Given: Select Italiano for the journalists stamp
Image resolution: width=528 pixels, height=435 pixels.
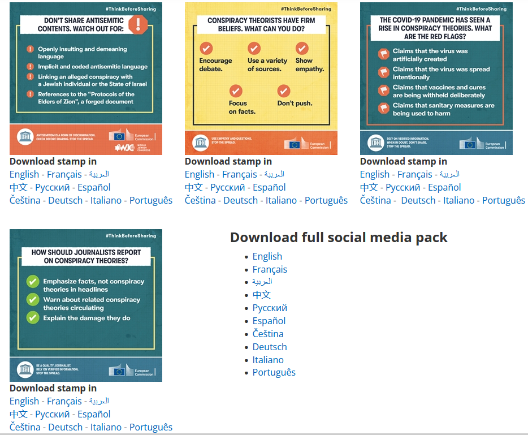Looking at the screenshot, I should pyautogui.click(x=106, y=427).
